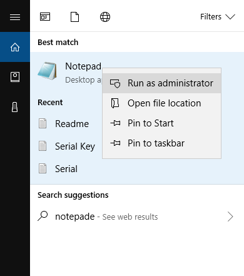Click the document icon beside the Serial file
This screenshot has width=244, height=276.
click(43, 168)
